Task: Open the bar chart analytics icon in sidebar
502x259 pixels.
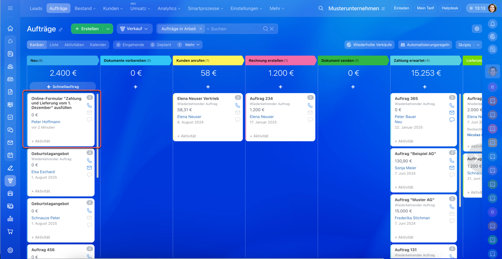Action: 10,219
